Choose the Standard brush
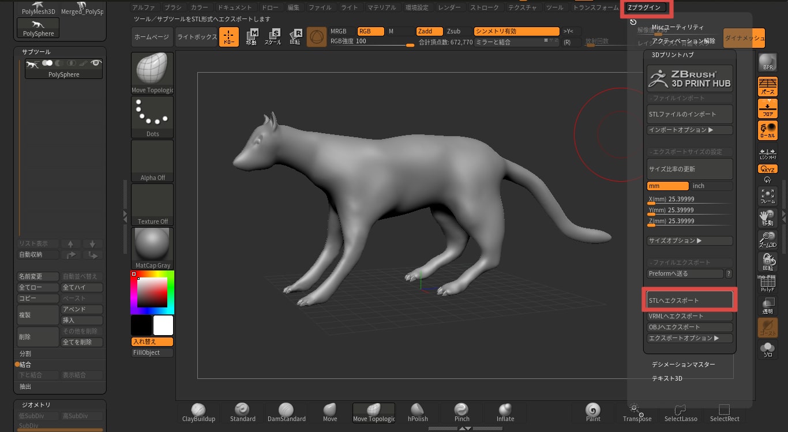This screenshot has width=788, height=432. 243,412
